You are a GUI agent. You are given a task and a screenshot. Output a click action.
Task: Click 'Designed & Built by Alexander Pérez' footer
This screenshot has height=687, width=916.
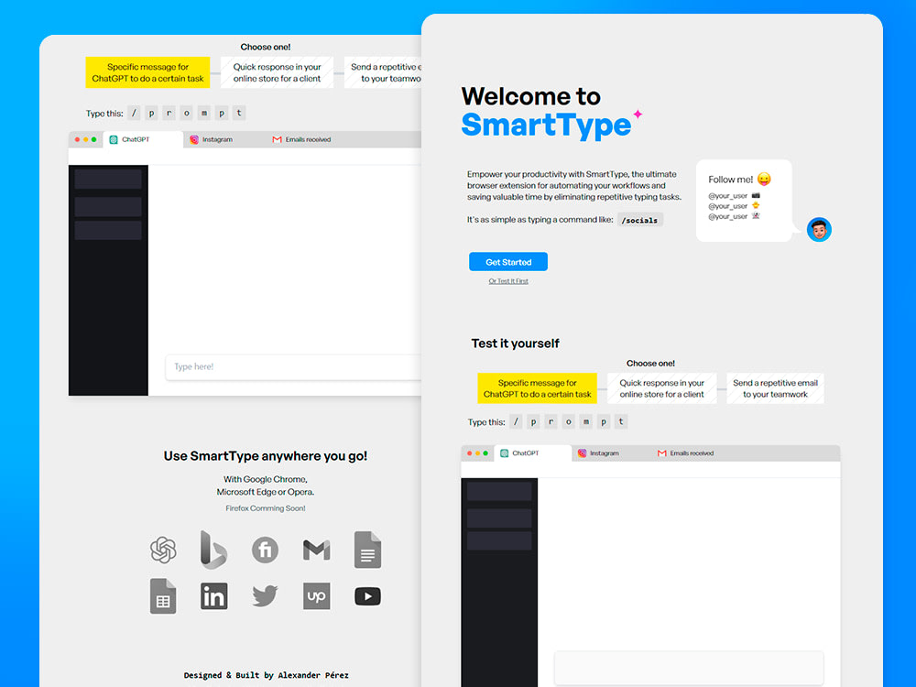266,675
